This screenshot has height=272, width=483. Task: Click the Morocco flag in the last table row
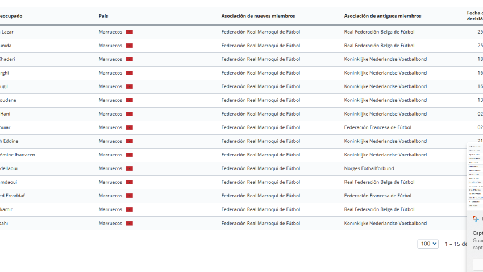click(129, 223)
